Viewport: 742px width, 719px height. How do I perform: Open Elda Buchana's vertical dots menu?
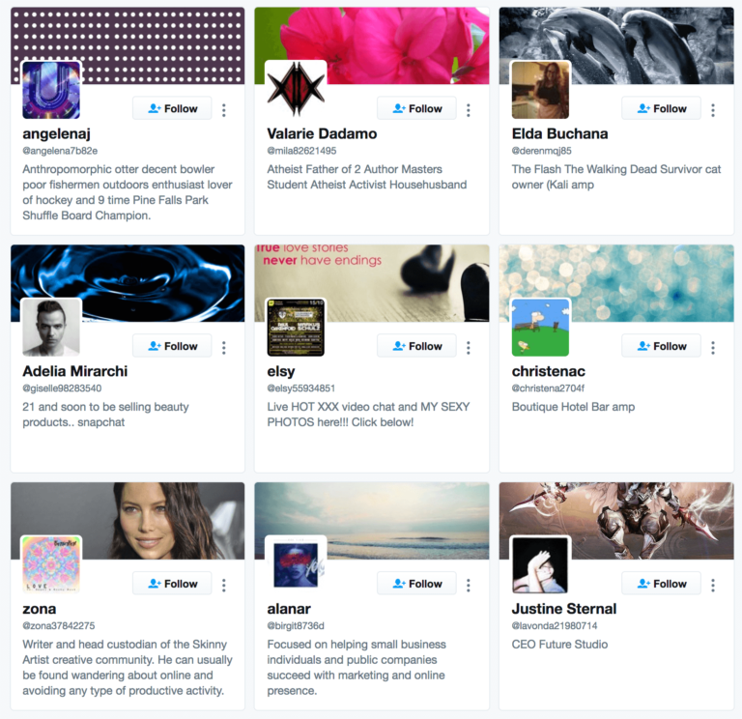coord(713,110)
